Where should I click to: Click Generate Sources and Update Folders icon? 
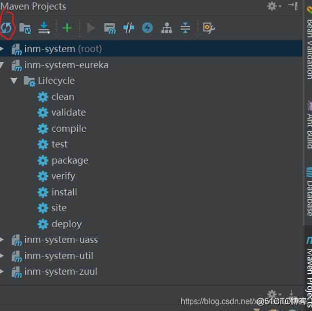coord(25,28)
